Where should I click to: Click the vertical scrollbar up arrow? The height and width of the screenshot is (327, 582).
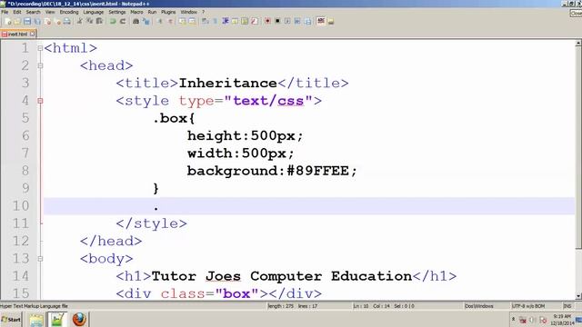point(578,44)
